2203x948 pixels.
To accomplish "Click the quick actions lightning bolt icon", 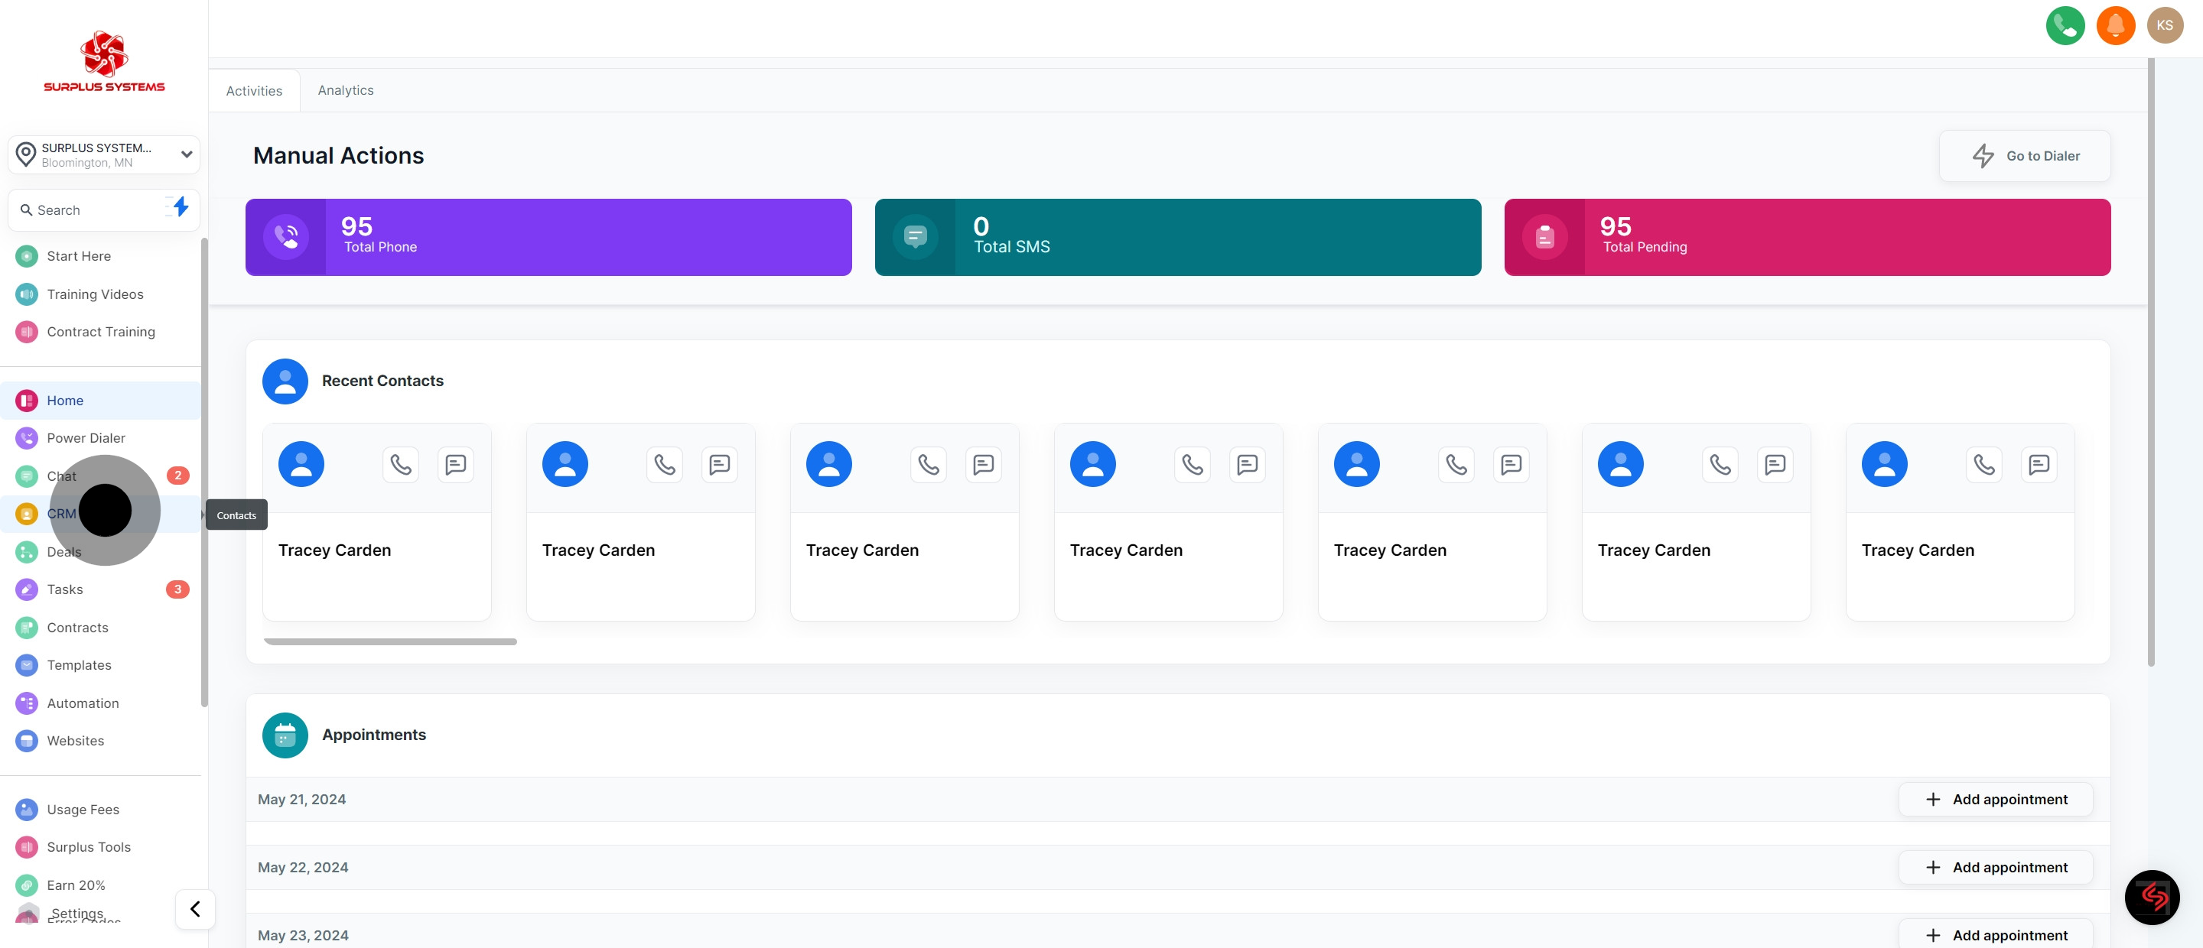I will (180, 207).
